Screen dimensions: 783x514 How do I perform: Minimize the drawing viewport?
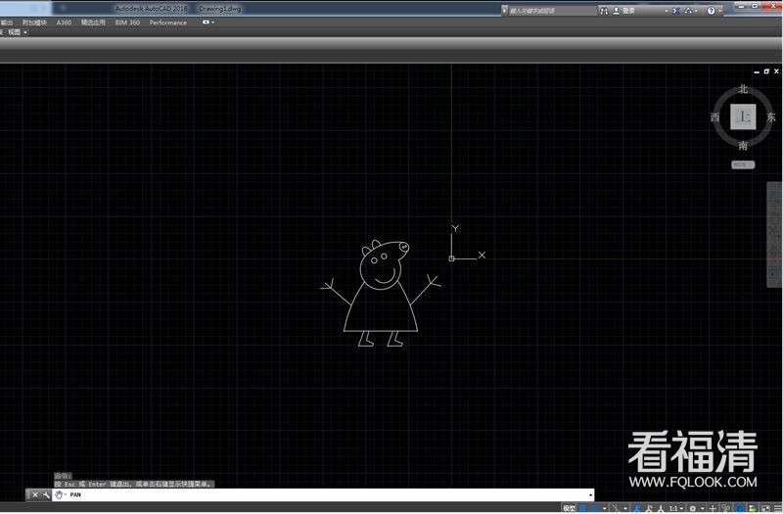(x=757, y=71)
